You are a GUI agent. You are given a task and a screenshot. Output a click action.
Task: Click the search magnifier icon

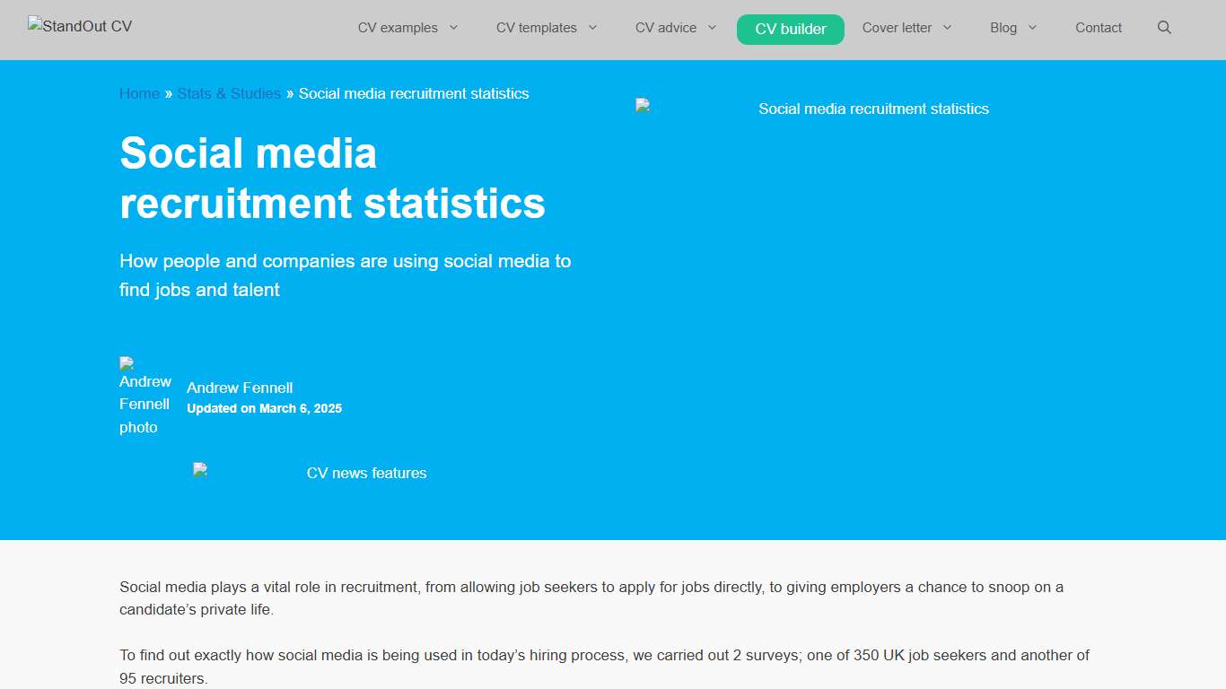pos(1164,28)
